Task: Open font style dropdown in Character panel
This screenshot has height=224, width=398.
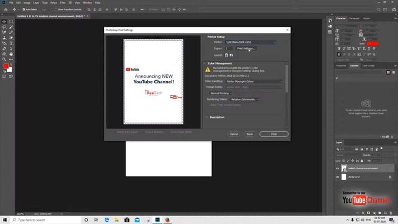Action: pos(369,26)
